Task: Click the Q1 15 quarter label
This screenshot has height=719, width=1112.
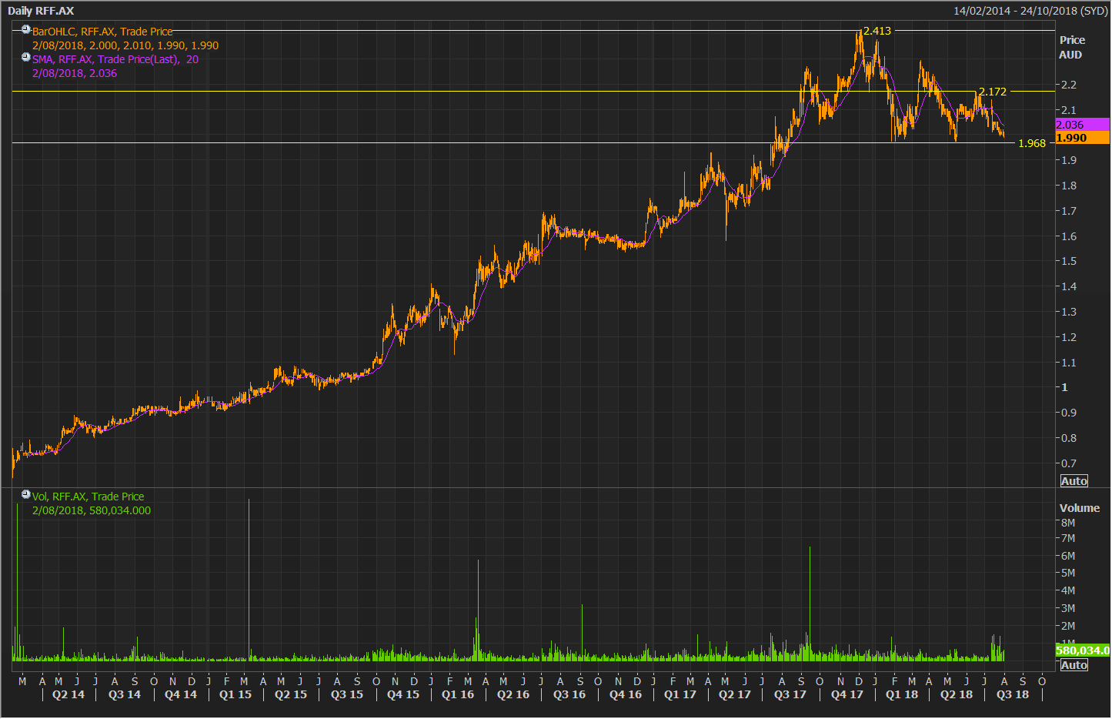Action: (235, 694)
